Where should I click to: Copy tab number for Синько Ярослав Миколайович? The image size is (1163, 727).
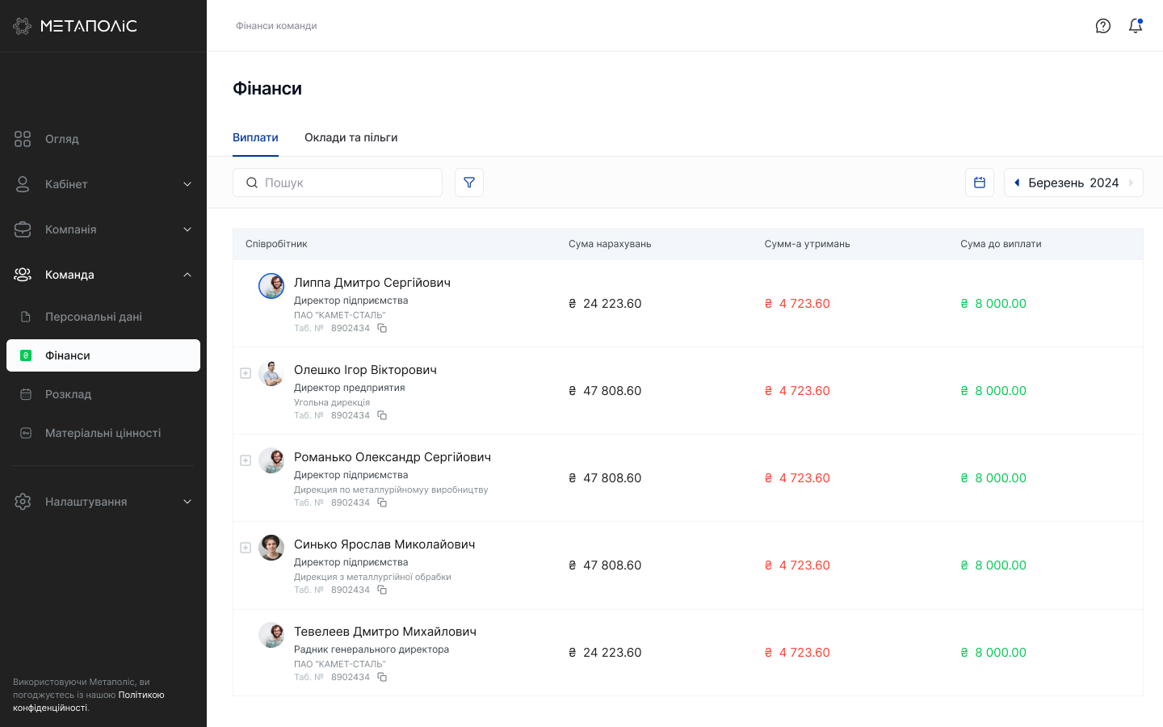point(382,590)
